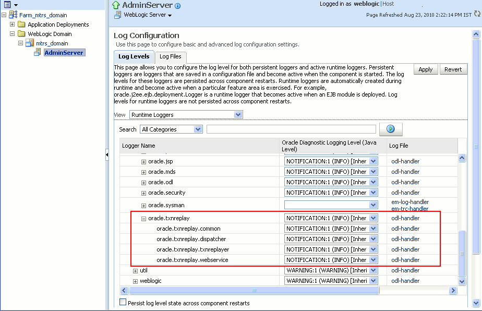Expand the util logger
The width and height of the screenshot is (482, 311).
(x=135, y=271)
